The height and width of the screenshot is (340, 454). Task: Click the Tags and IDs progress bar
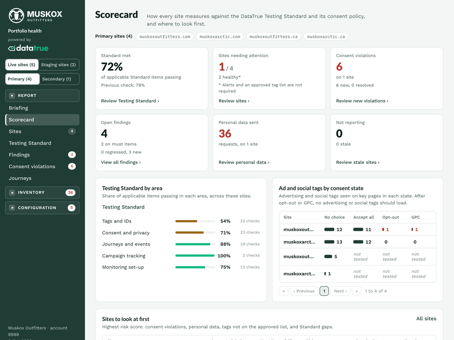tap(195, 221)
